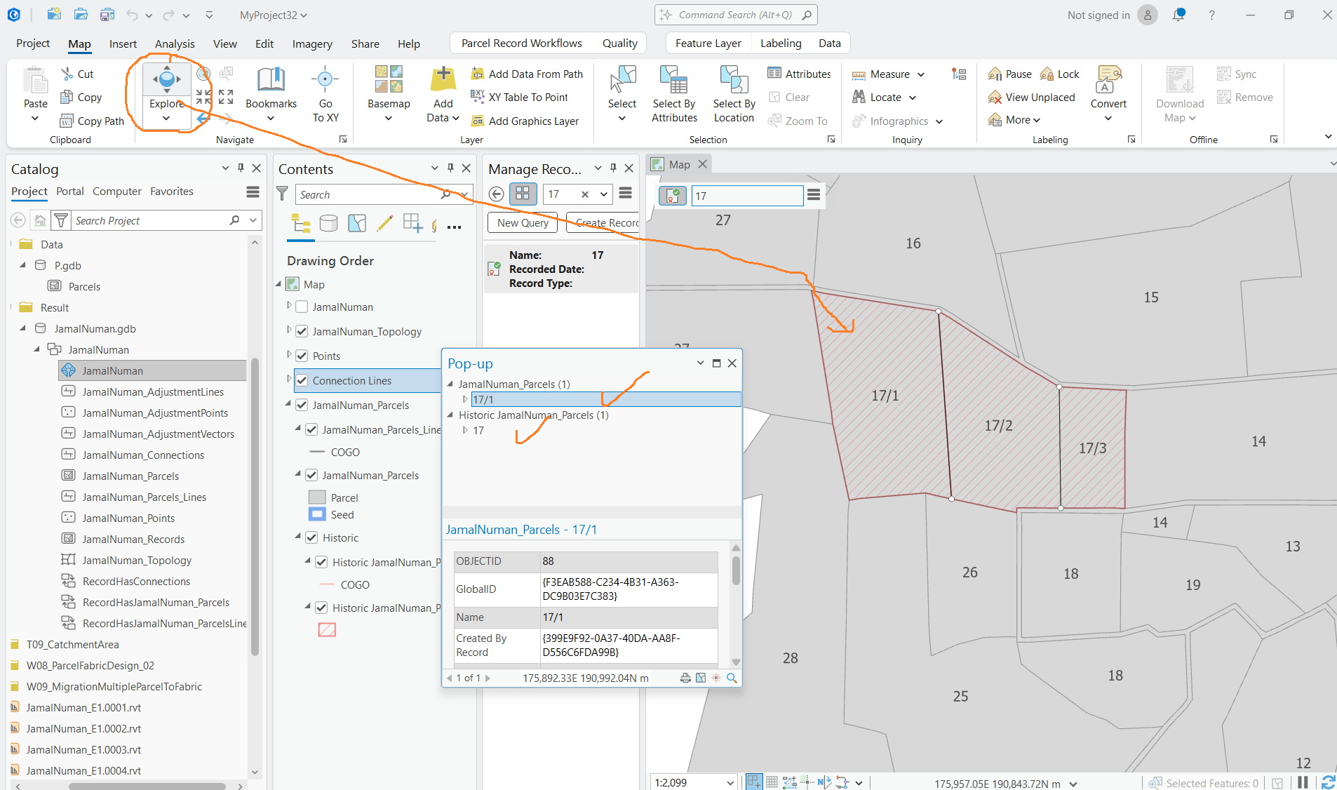Expand the 17/1 entry in Pop-up

[x=464, y=399]
